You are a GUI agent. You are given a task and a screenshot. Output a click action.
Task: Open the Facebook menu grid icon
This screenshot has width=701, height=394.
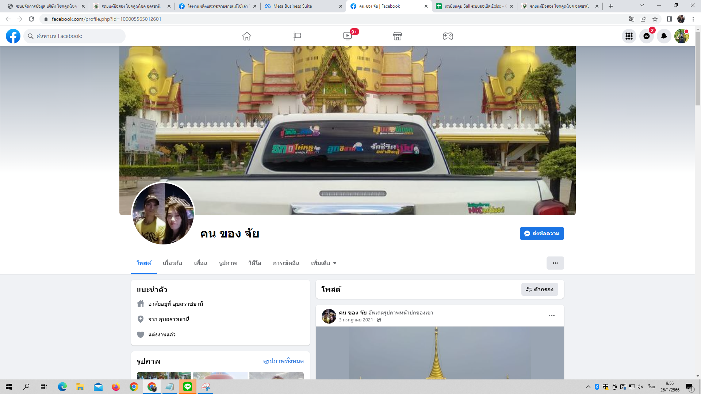pos(629,36)
